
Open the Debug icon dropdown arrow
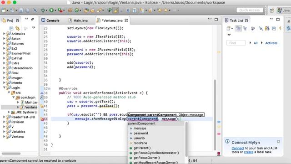[46, 10]
